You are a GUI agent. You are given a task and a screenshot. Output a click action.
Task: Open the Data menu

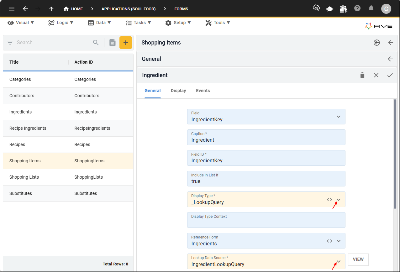coord(99,23)
